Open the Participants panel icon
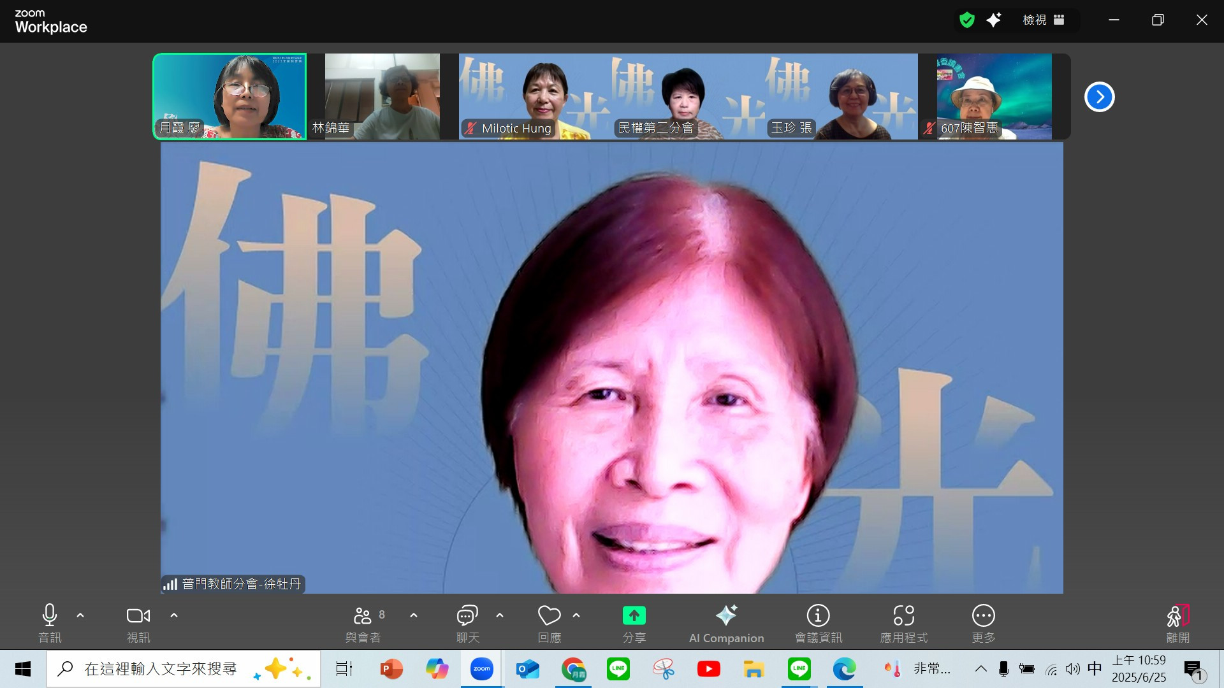1224x688 pixels. coord(362,615)
